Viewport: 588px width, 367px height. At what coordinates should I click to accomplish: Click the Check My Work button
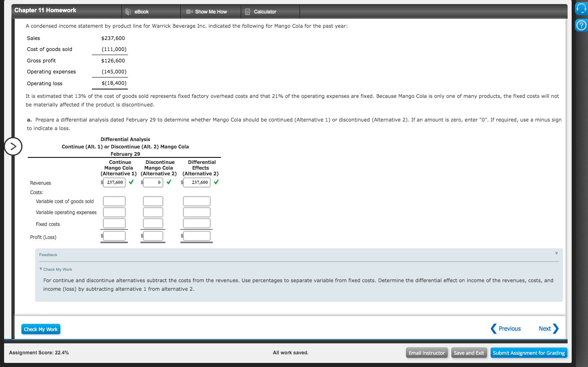(41, 329)
